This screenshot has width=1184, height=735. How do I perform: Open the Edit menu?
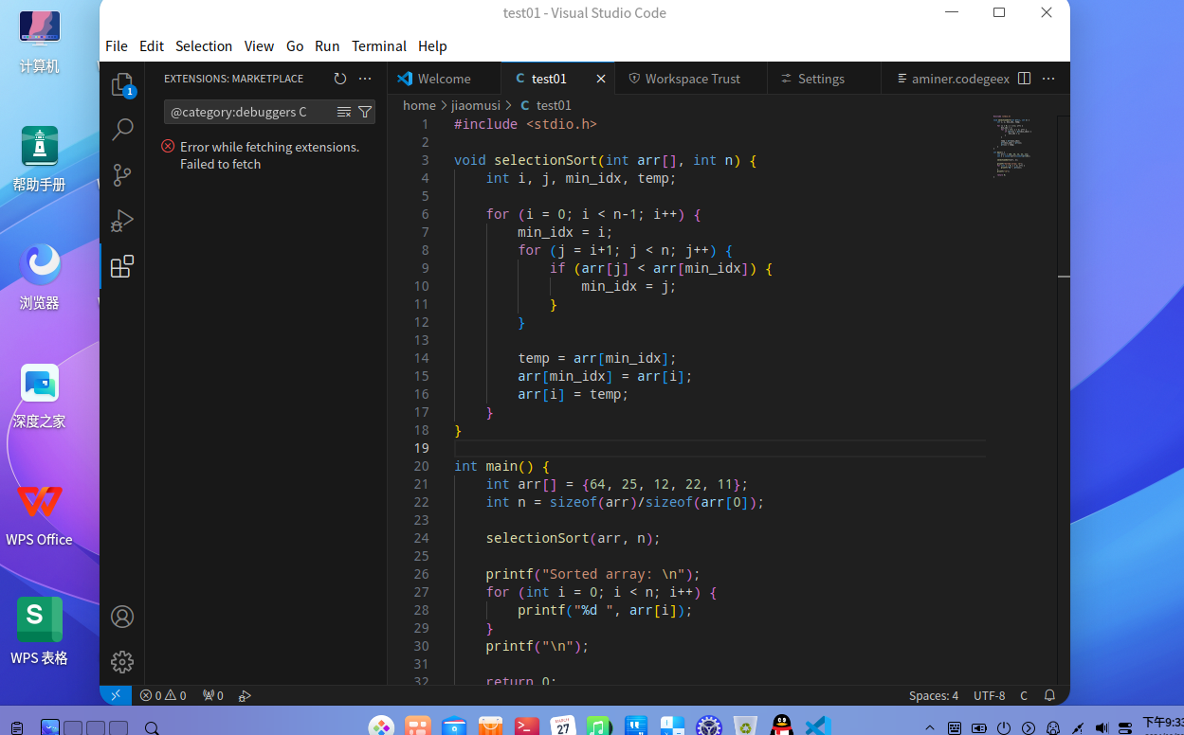click(152, 45)
